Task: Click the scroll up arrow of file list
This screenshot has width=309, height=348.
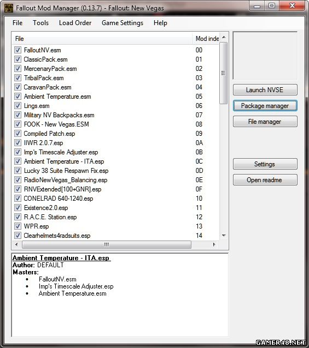Action: (224, 37)
